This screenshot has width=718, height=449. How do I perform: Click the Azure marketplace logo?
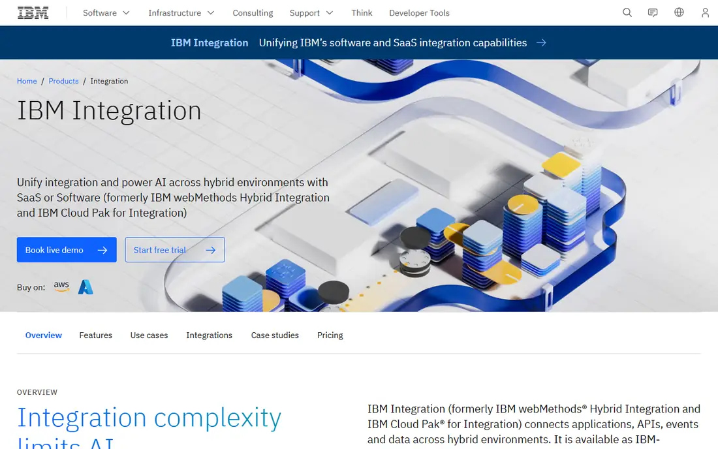pyautogui.click(x=86, y=287)
